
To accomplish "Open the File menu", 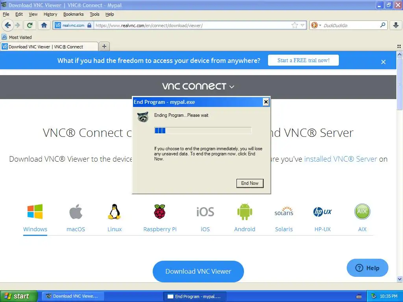I will coord(6,14).
